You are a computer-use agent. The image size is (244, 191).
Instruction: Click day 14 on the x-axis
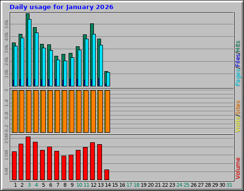click(108, 185)
